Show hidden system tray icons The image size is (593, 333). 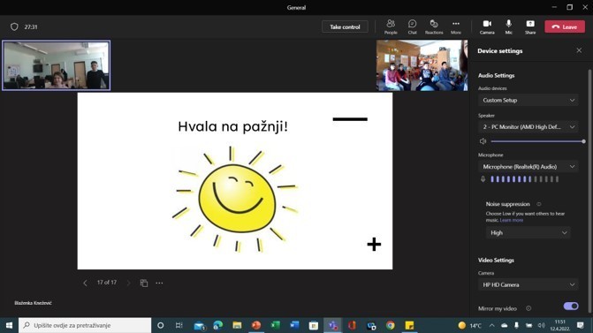coord(491,325)
